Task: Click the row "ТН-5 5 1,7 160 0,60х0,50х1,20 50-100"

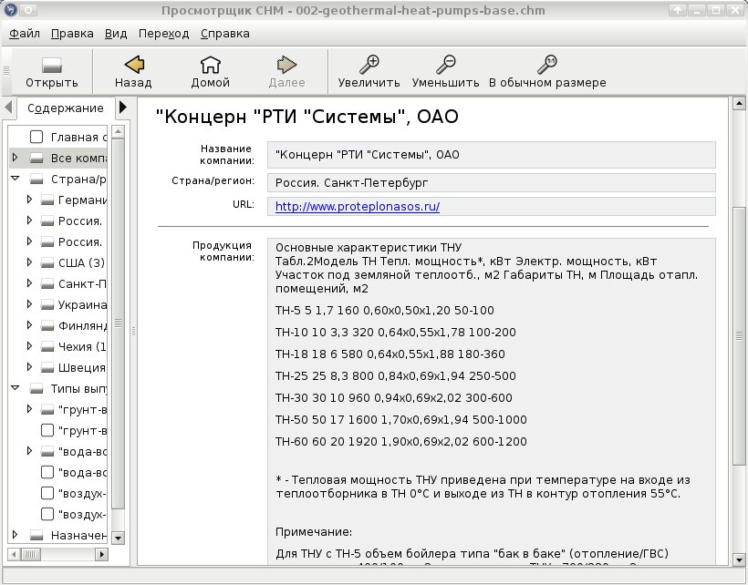Action: 385,311
